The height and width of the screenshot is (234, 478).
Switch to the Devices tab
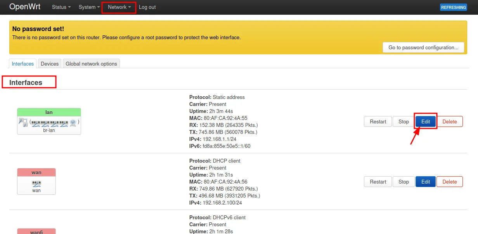[50, 64]
